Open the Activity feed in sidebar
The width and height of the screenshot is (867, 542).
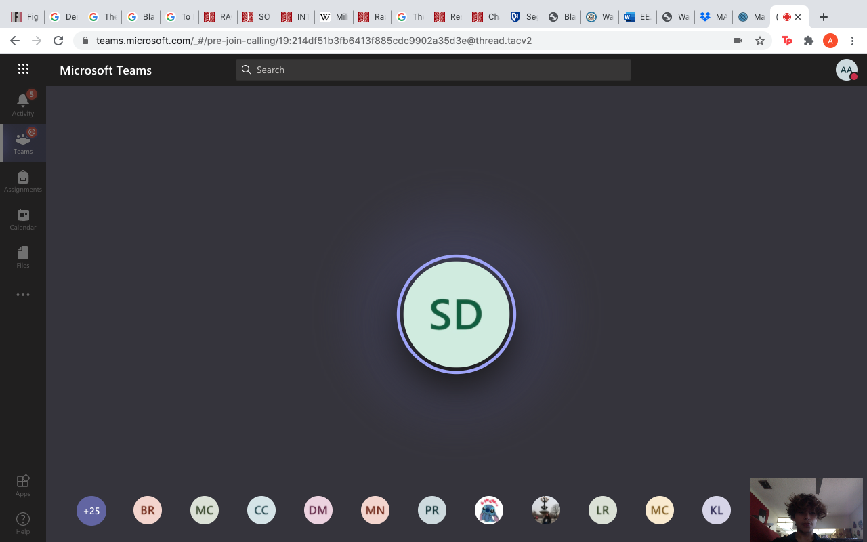23,104
